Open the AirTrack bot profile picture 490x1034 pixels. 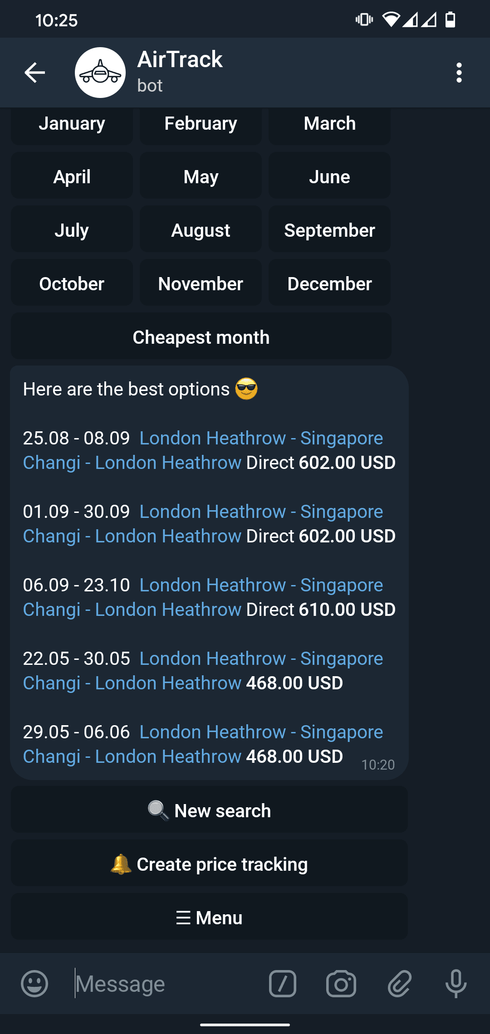[100, 73]
